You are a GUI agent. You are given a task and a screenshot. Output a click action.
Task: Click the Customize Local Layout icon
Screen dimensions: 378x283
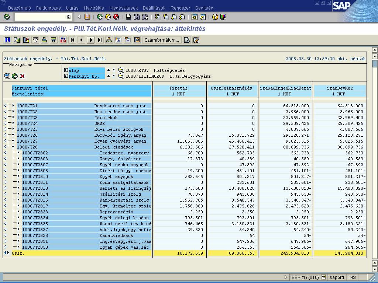pos(223,17)
